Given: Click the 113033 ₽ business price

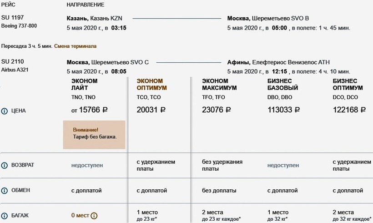Looking at the screenshot, I should [284, 110].
